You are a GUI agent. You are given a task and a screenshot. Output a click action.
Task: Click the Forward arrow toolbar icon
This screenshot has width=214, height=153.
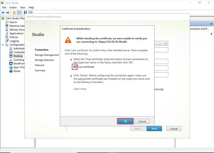[x=8, y=13]
